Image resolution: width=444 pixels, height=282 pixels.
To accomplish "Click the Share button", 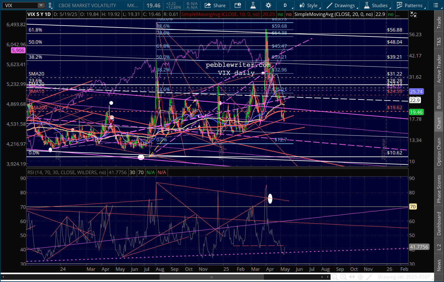I will [x=215, y=5].
